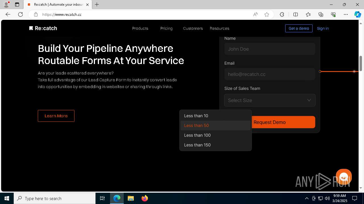The width and height of the screenshot is (364, 204).
Task: Click Email input field
Action: pyautogui.click(x=270, y=74)
